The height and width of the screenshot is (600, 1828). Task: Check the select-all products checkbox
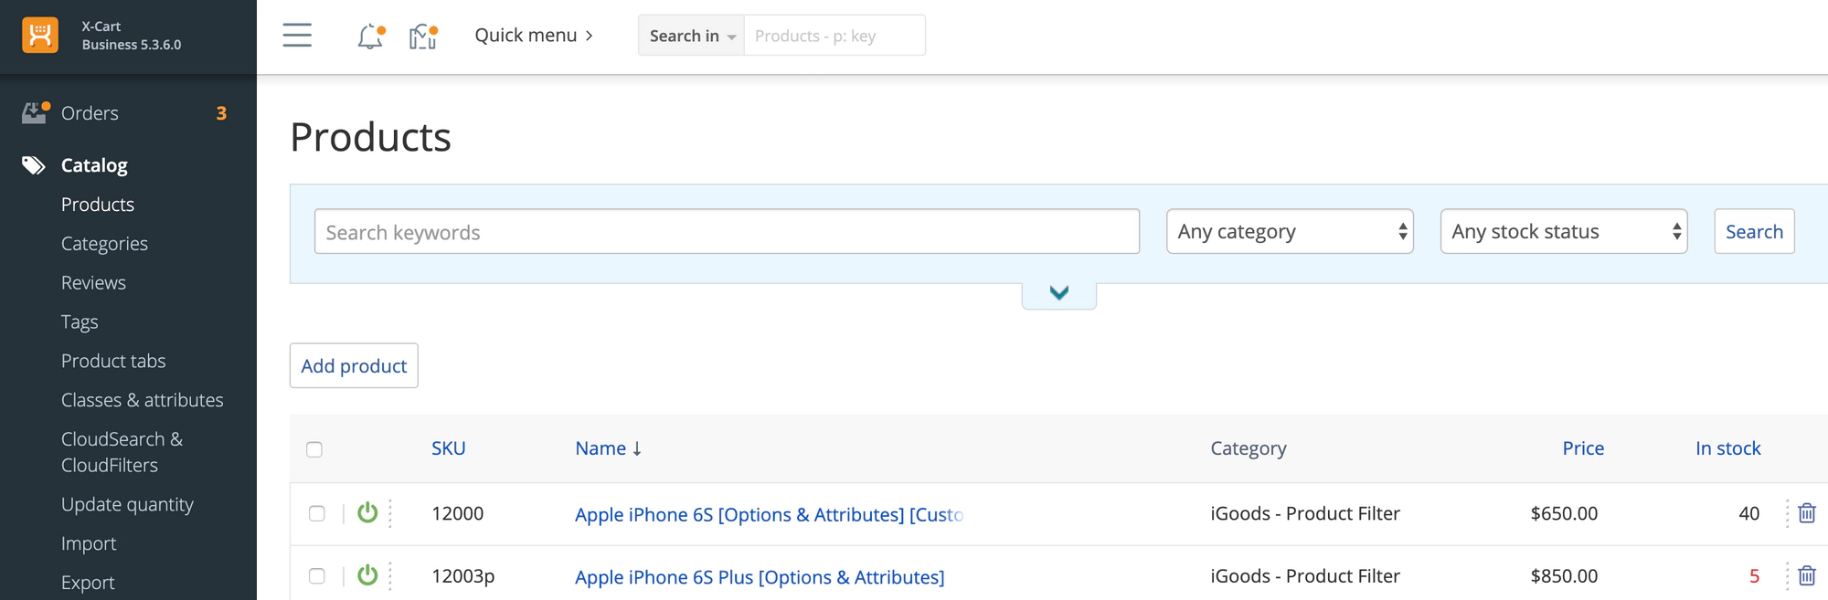314,449
